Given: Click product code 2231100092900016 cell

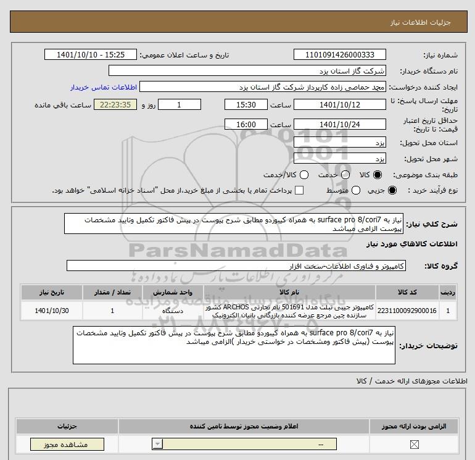Looking at the screenshot, I should 407,311.
